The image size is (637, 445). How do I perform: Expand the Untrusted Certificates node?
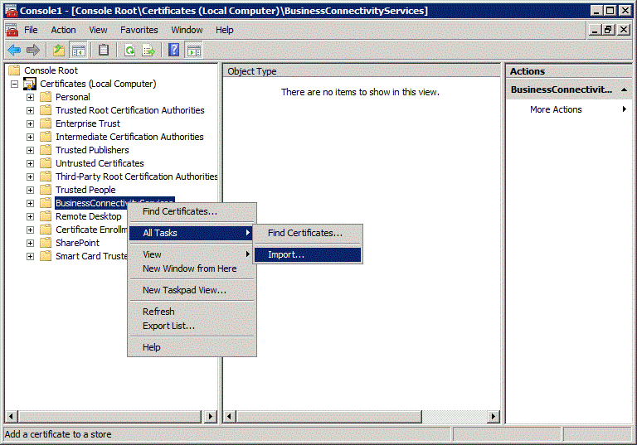click(x=30, y=163)
